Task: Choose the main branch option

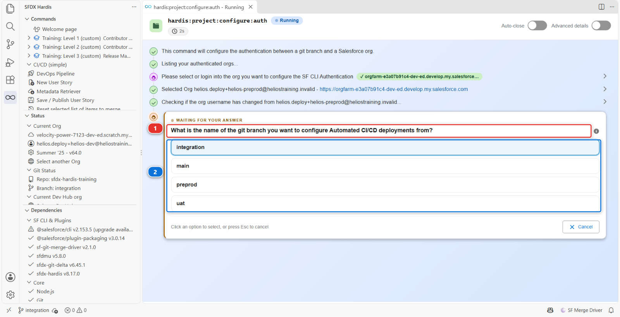Action: [x=385, y=166]
